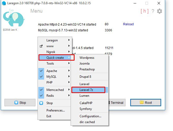
Task: Open the Quick create menu entry
Action: 55,57
